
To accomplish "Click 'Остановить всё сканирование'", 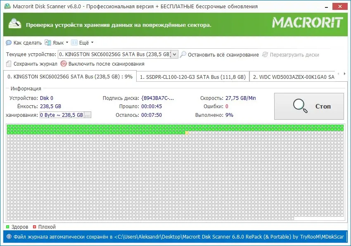I will 223,55.
